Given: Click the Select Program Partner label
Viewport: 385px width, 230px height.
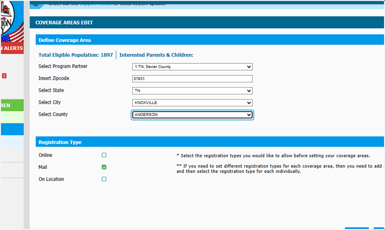Looking at the screenshot, I should 63,66.
